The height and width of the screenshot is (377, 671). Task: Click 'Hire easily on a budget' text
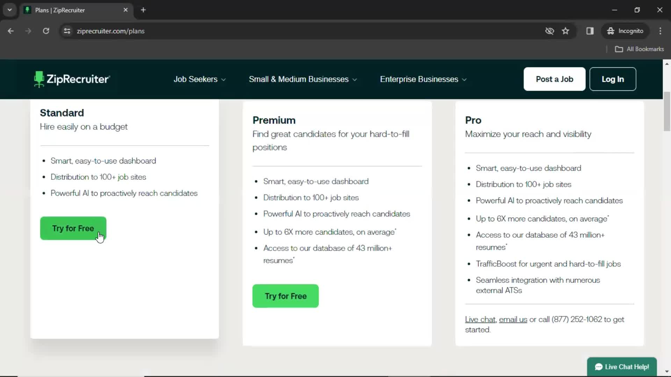84,127
